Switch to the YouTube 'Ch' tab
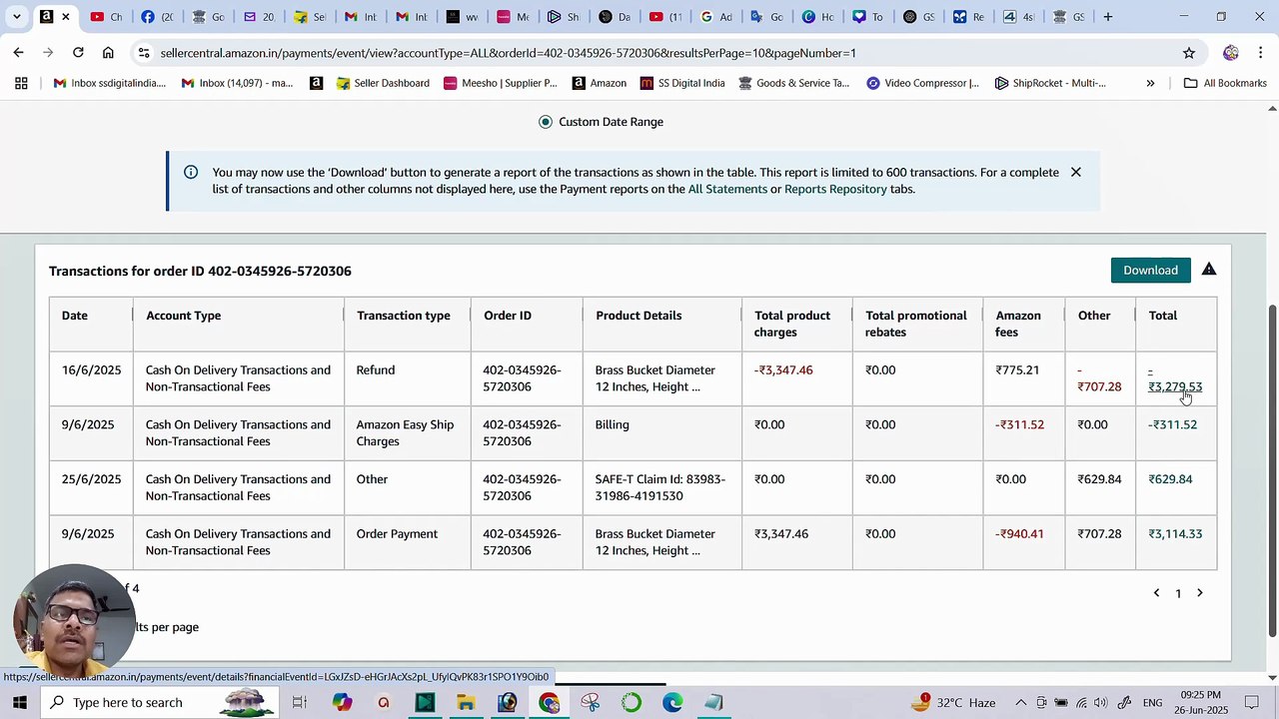The width and height of the screenshot is (1279, 719). 106,17
